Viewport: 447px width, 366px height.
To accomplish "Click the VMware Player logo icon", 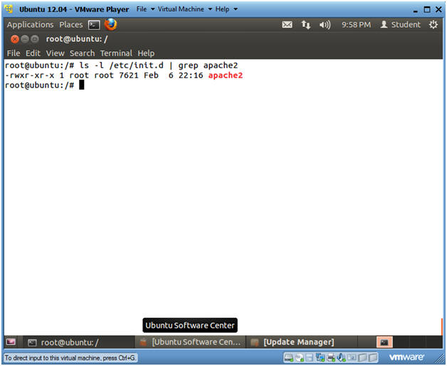I will click(9, 9).
